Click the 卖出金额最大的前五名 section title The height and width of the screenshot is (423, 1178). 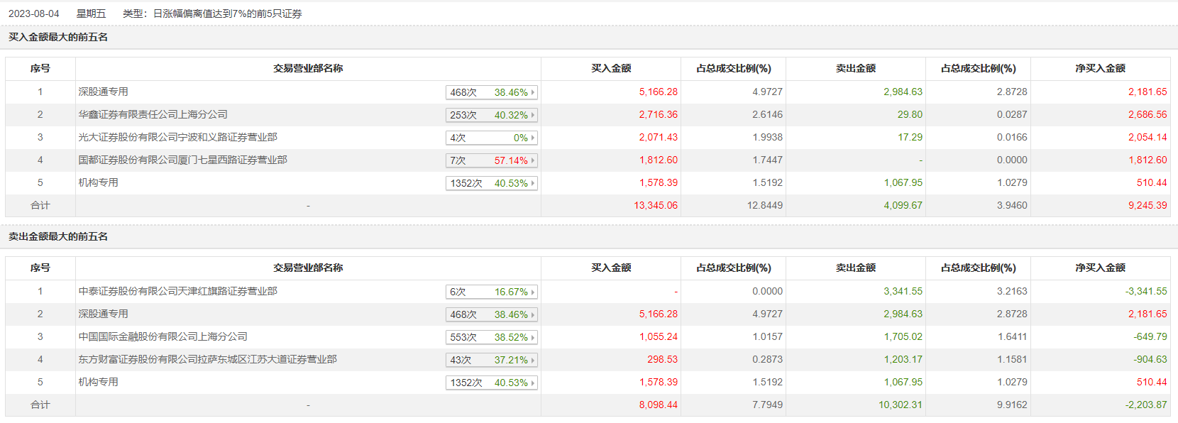58,236
